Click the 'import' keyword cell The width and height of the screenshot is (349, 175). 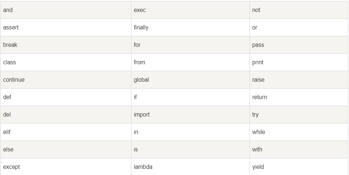click(142, 115)
